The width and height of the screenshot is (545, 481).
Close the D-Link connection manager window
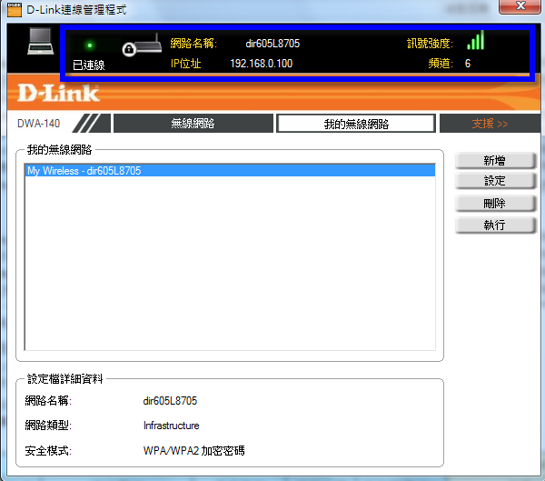tap(520, 6)
